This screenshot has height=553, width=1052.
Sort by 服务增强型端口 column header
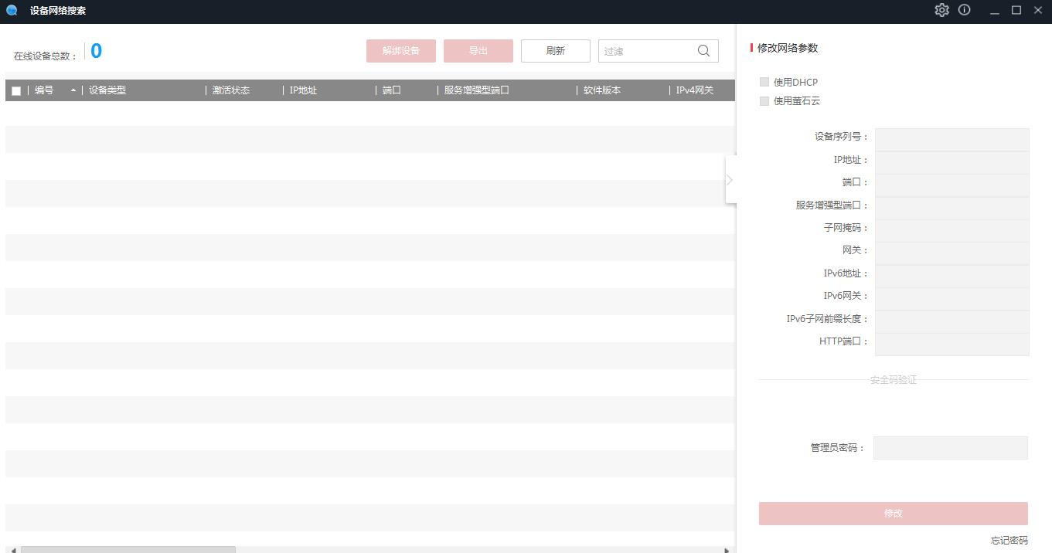coord(477,90)
